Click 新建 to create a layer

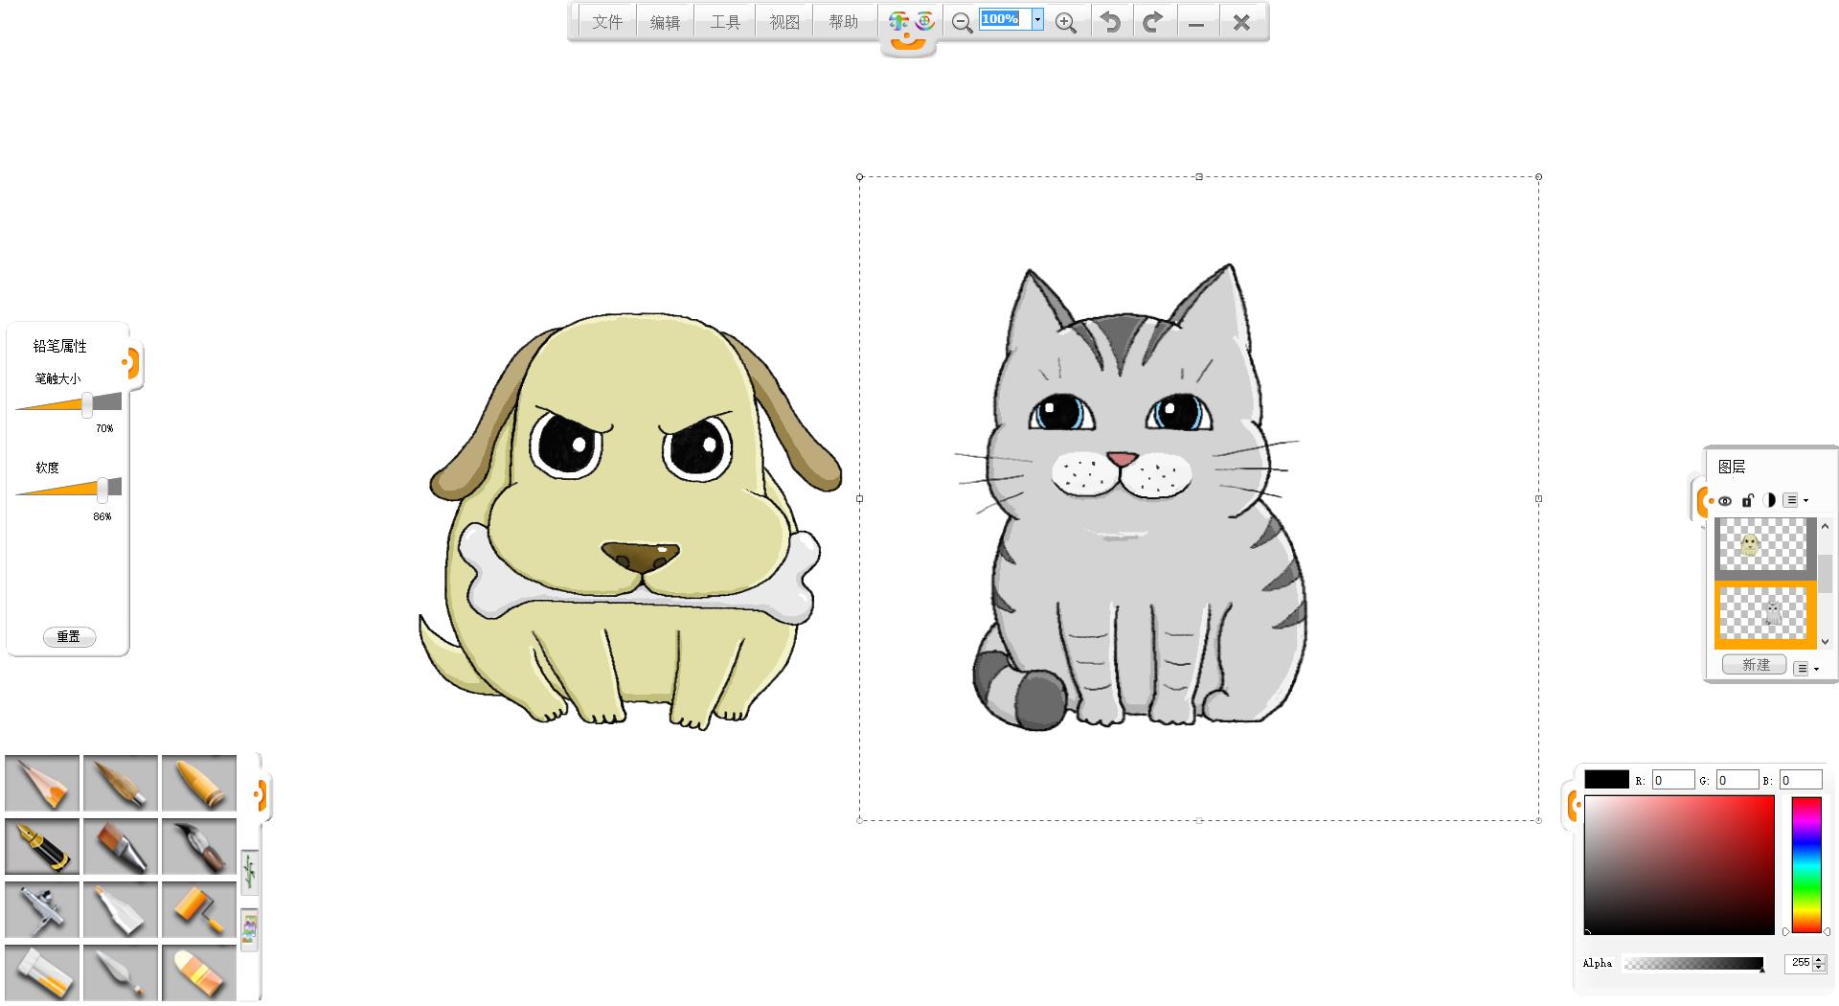click(x=1755, y=665)
